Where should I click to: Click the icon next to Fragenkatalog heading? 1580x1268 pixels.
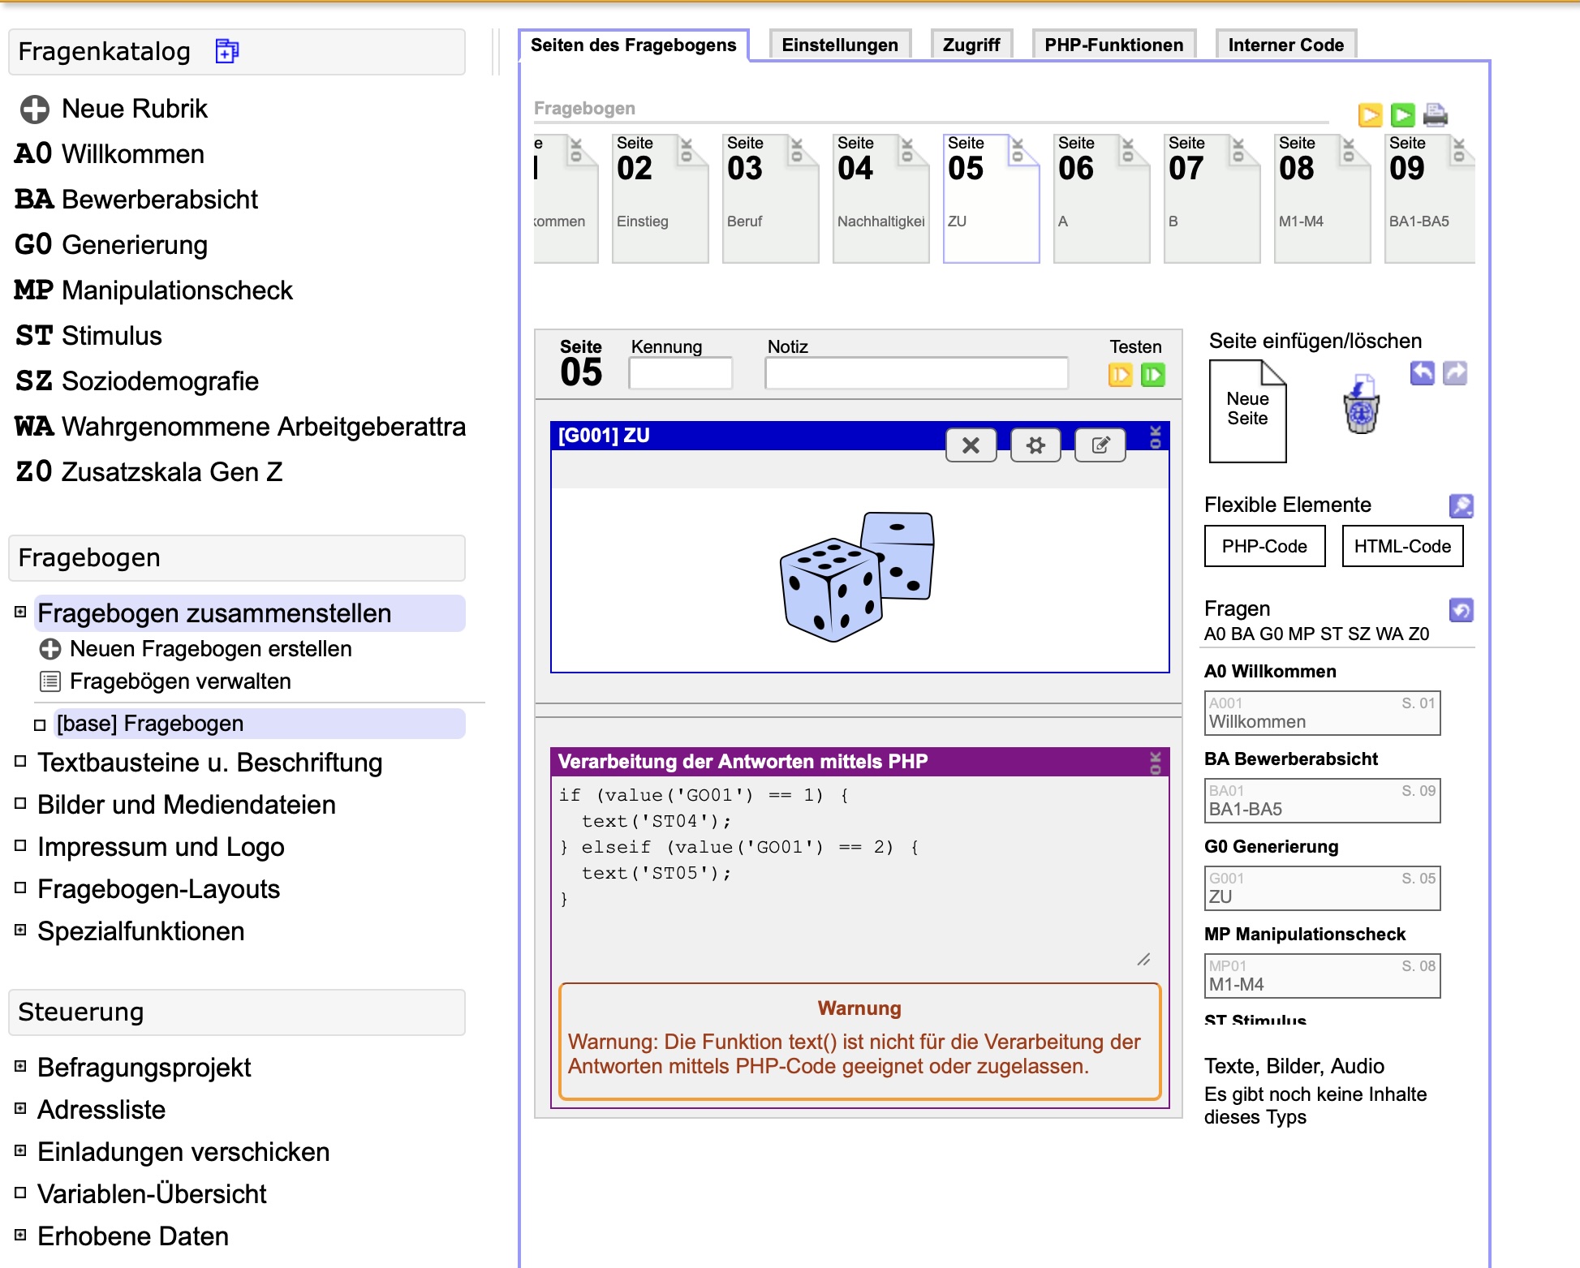[226, 51]
